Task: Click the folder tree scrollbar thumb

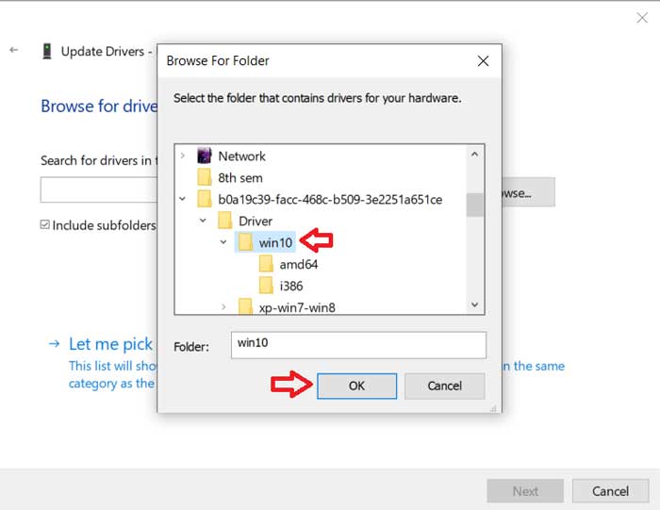Action: [x=475, y=205]
